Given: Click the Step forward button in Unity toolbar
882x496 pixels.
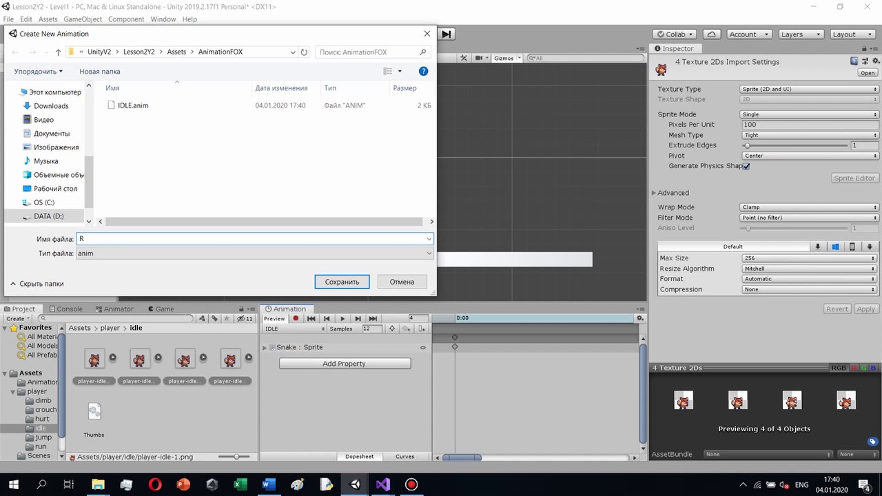Looking at the screenshot, I should (447, 34).
